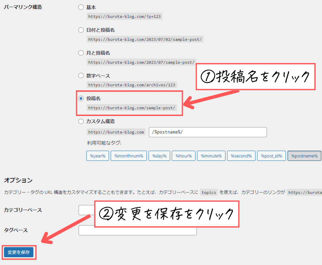Select the 基本 permalink radio button

(x=81, y=7)
